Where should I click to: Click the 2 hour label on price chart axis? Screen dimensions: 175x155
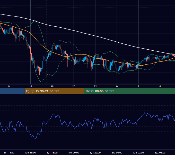[138, 87]
